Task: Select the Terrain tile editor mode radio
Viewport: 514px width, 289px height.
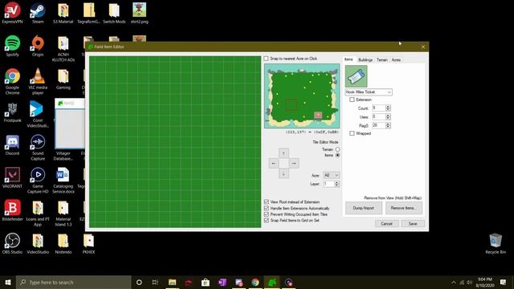Action: point(337,149)
